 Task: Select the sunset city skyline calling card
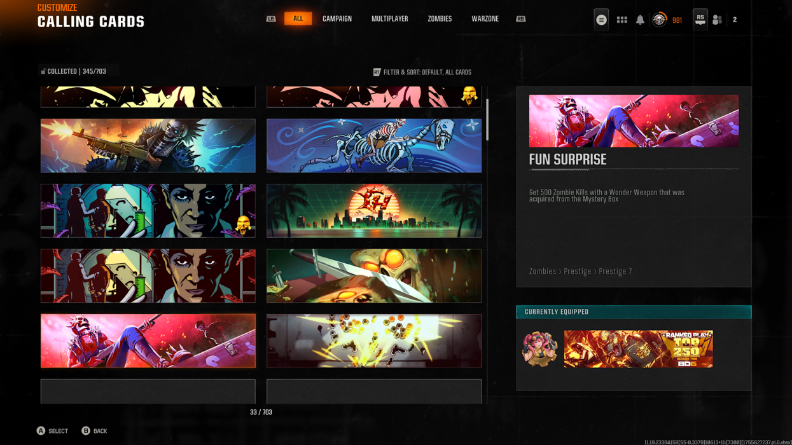point(374,211)
